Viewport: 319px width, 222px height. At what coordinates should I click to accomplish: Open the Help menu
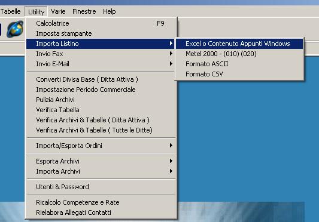pyautogui.click(x=110, y=11)
